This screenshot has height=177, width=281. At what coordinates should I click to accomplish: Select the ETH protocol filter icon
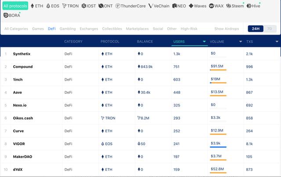(x=33, y=6)
